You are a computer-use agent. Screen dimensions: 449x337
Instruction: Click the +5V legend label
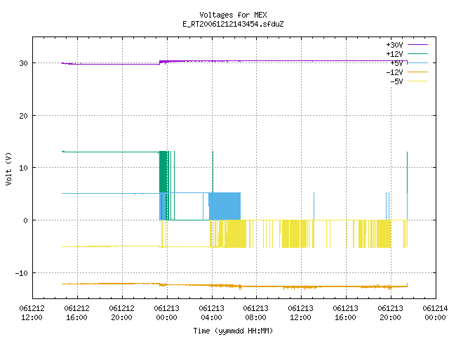[x=396, y=63]
